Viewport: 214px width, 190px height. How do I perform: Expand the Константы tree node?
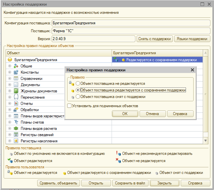click(x=10, y=72)
